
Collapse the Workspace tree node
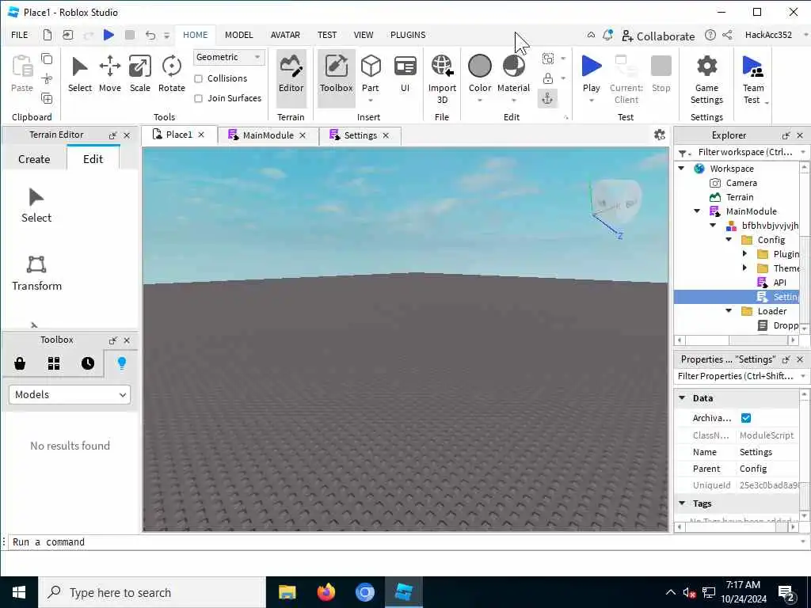coord(681,169)
